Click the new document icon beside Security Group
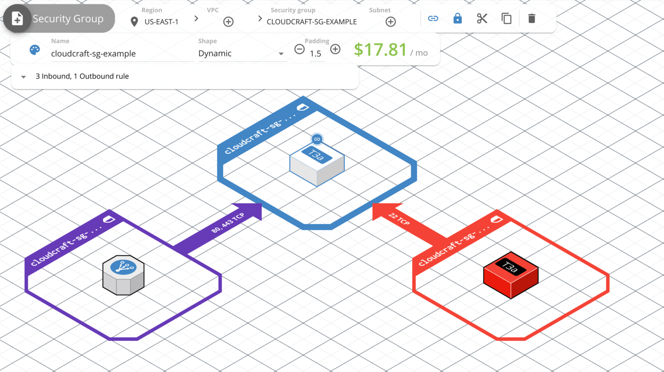Viewport: 664px width, 372px height. (17, 18)
